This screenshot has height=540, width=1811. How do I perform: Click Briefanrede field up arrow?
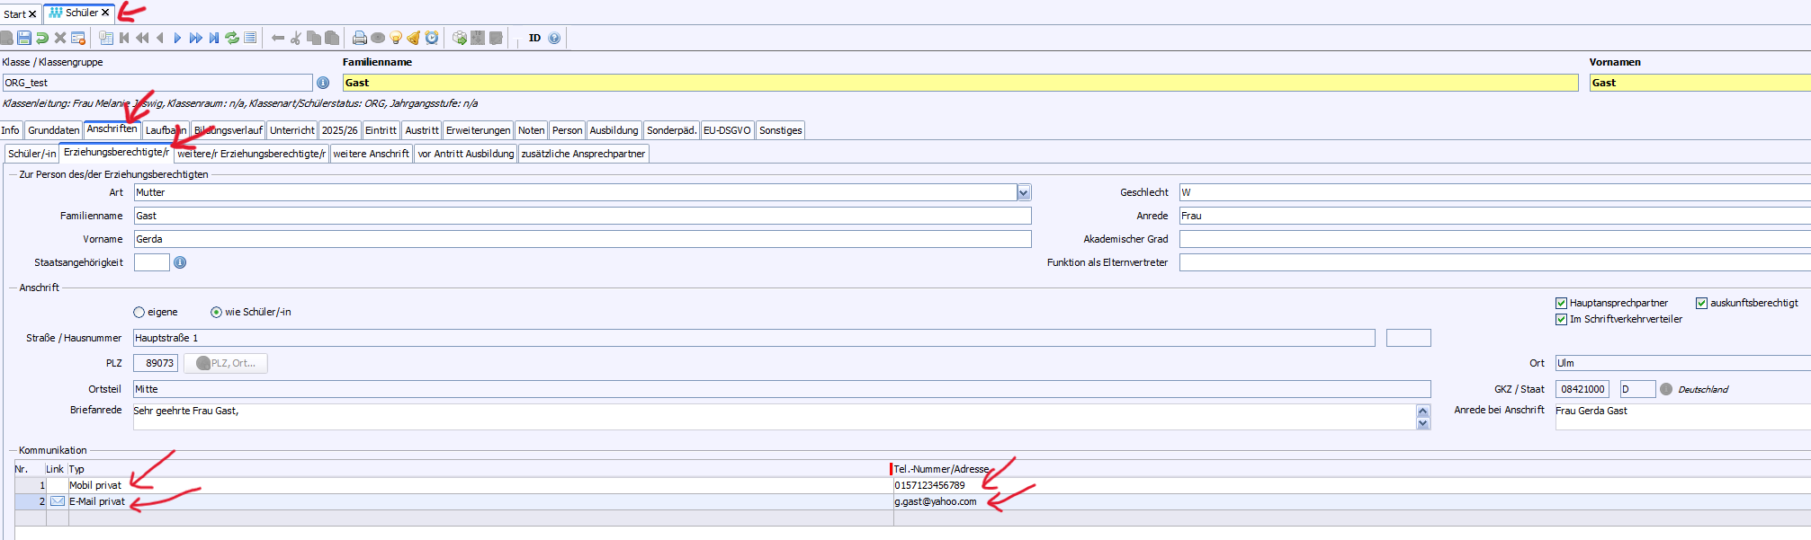pos(1423,412)
